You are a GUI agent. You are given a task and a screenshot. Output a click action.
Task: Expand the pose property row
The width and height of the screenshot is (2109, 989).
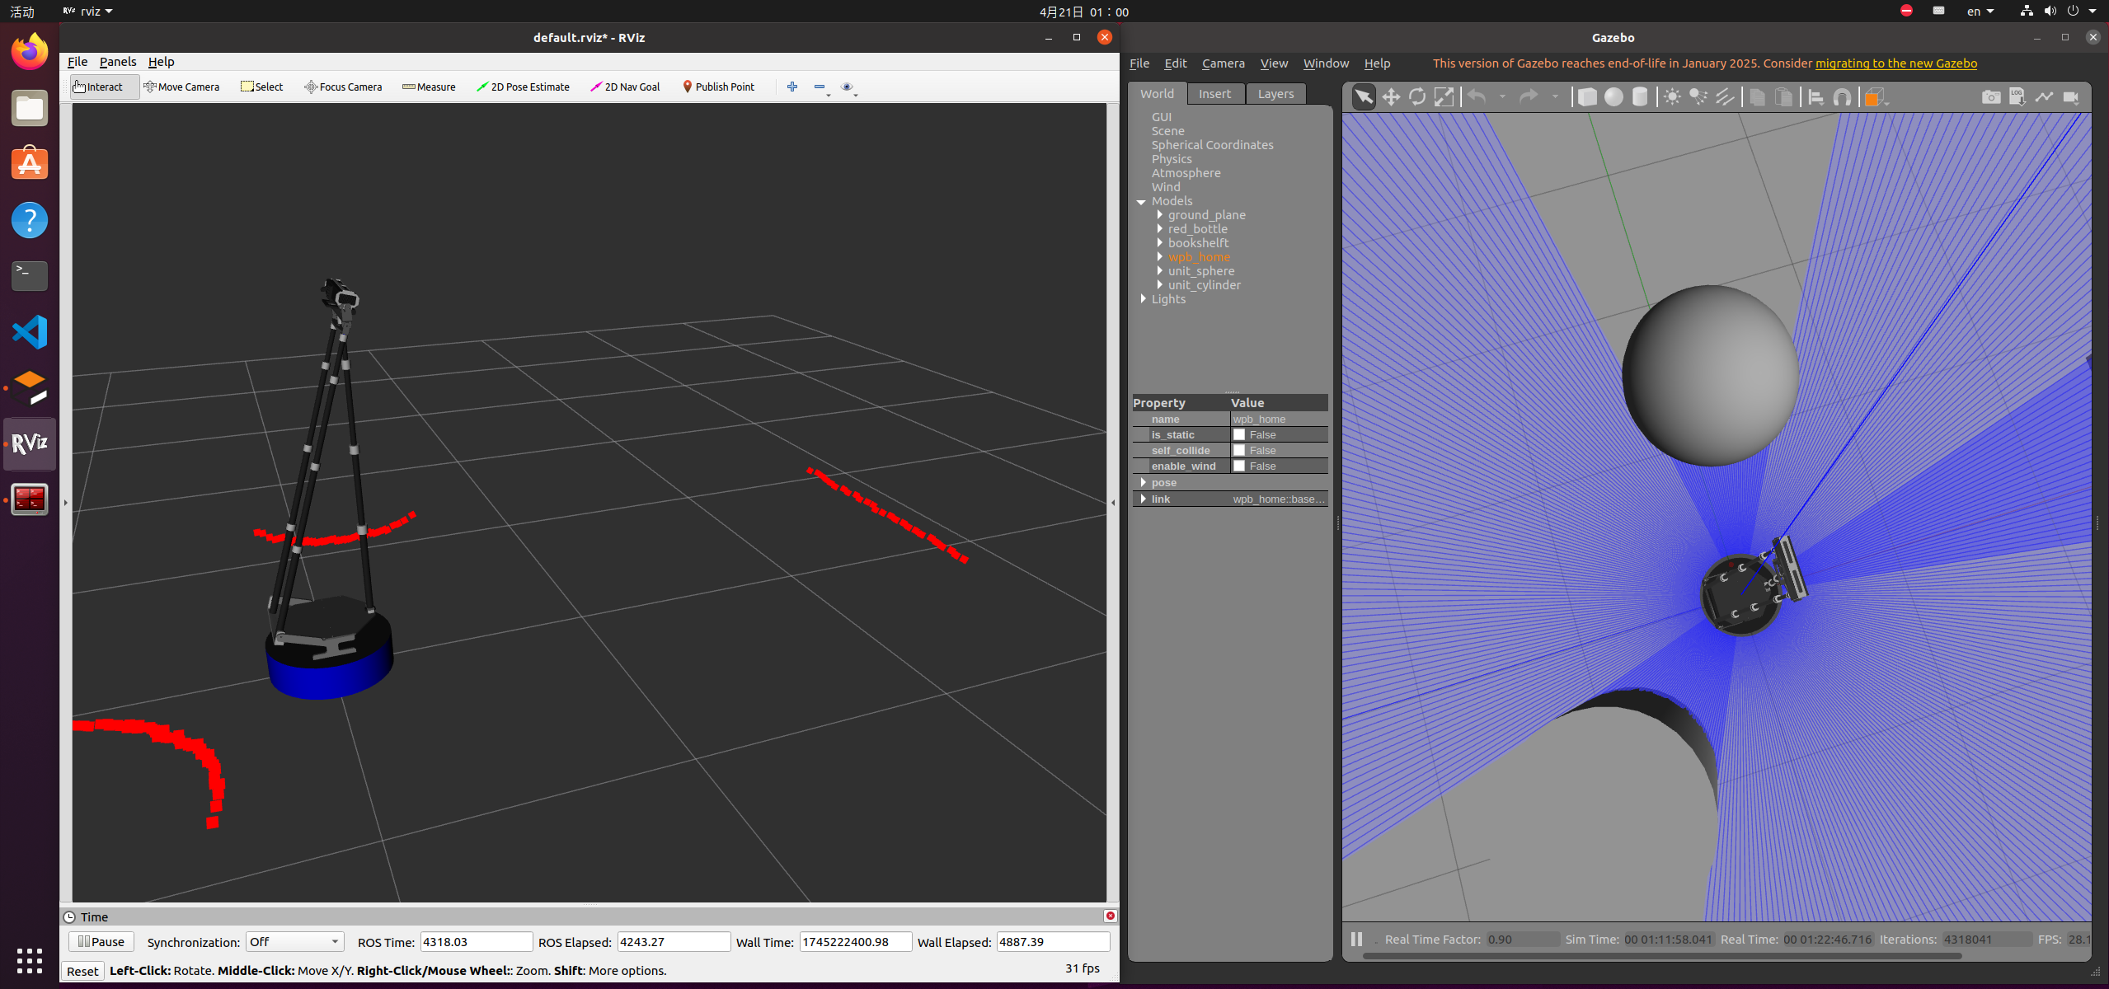click(1143, 483)
